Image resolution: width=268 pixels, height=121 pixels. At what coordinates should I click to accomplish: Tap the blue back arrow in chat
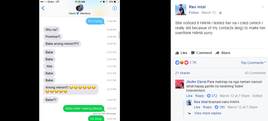pyautogui.click(x=43, y=8)
